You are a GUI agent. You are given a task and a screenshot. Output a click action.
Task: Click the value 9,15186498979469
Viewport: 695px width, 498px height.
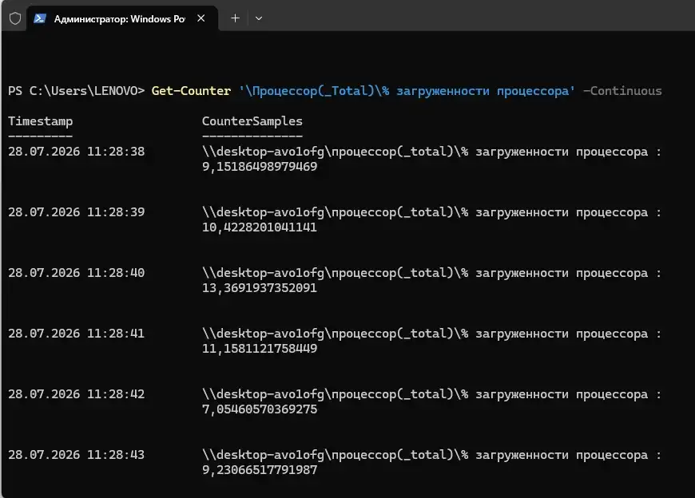tap(260, 167)
